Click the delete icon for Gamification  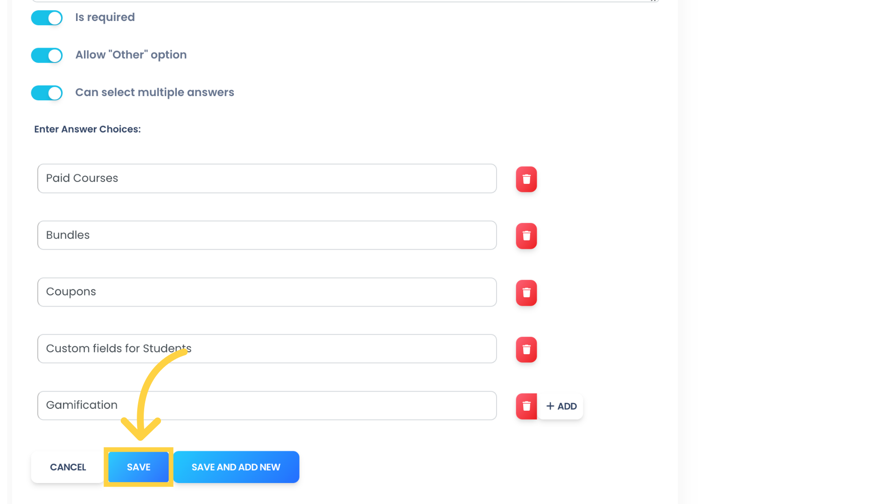click(525, 406)
